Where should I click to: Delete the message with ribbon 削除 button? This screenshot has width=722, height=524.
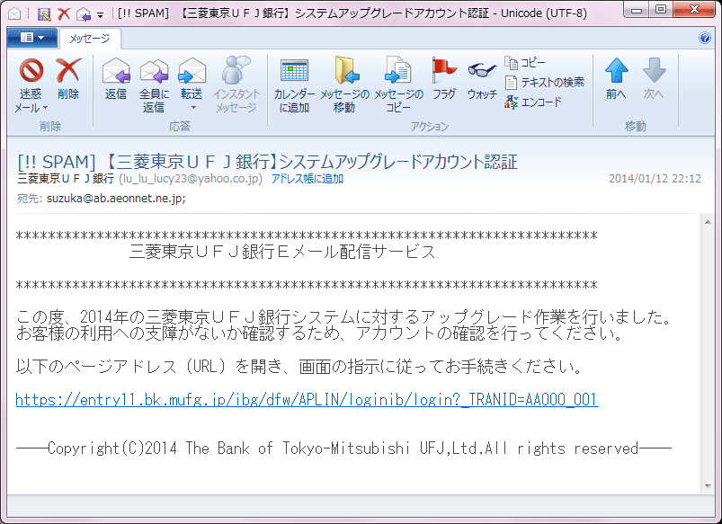68,78
